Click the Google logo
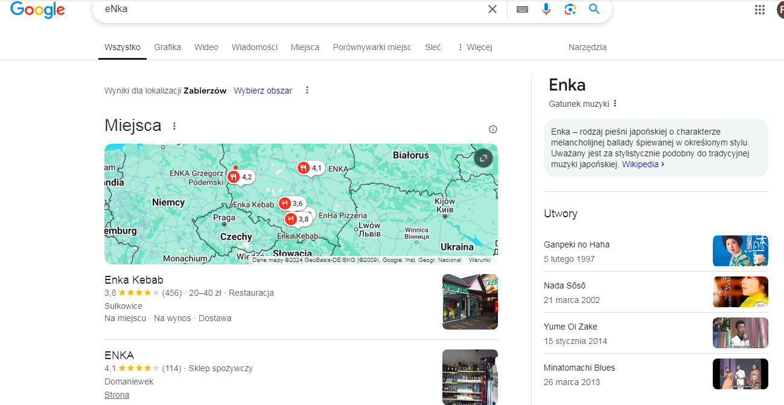Viewport: 784px width, 405px height. point(37,9)
